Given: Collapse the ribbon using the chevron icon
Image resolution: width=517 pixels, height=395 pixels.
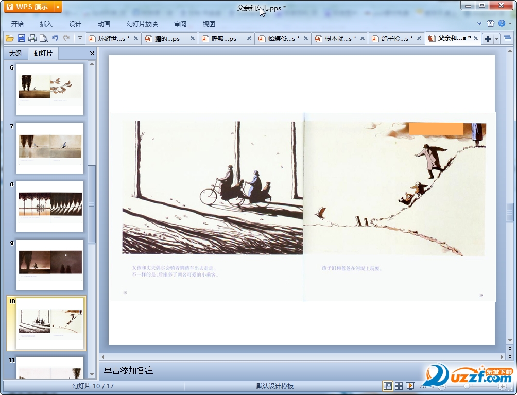Looking at the screenshot, I should pos(479,23).
